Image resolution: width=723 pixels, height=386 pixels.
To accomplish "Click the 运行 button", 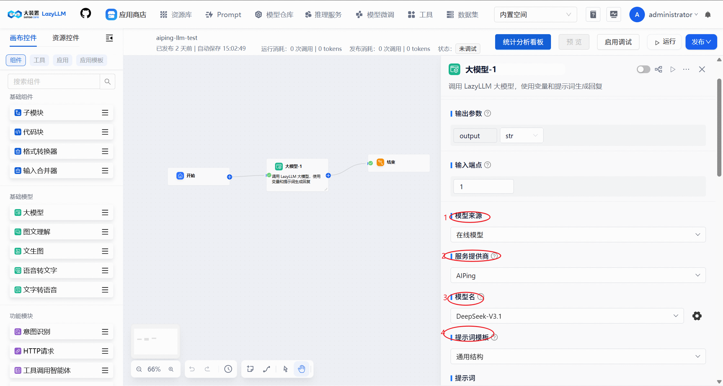I will [664, 42].
